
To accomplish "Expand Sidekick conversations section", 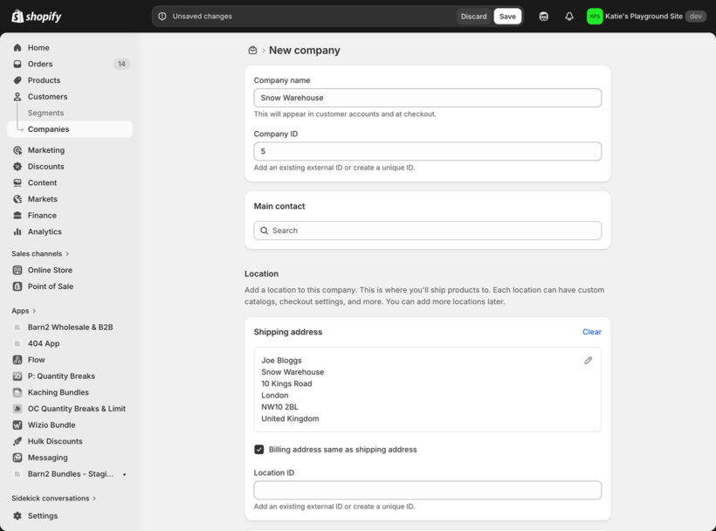I will click(54, 498).
